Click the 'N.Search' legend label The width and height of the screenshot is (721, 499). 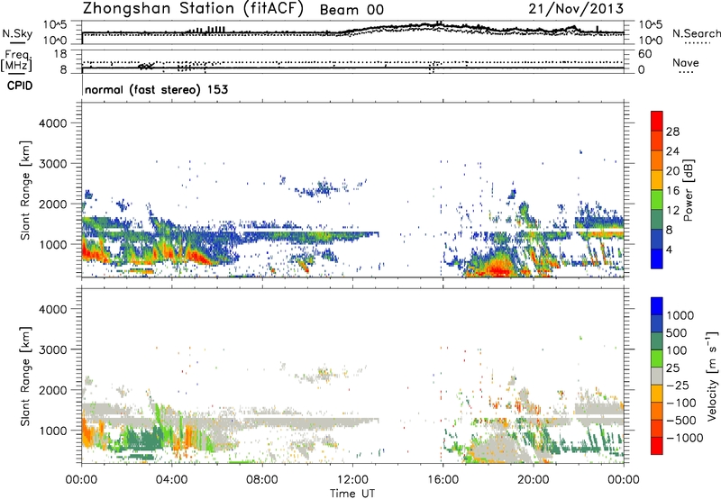pos(697,33)
